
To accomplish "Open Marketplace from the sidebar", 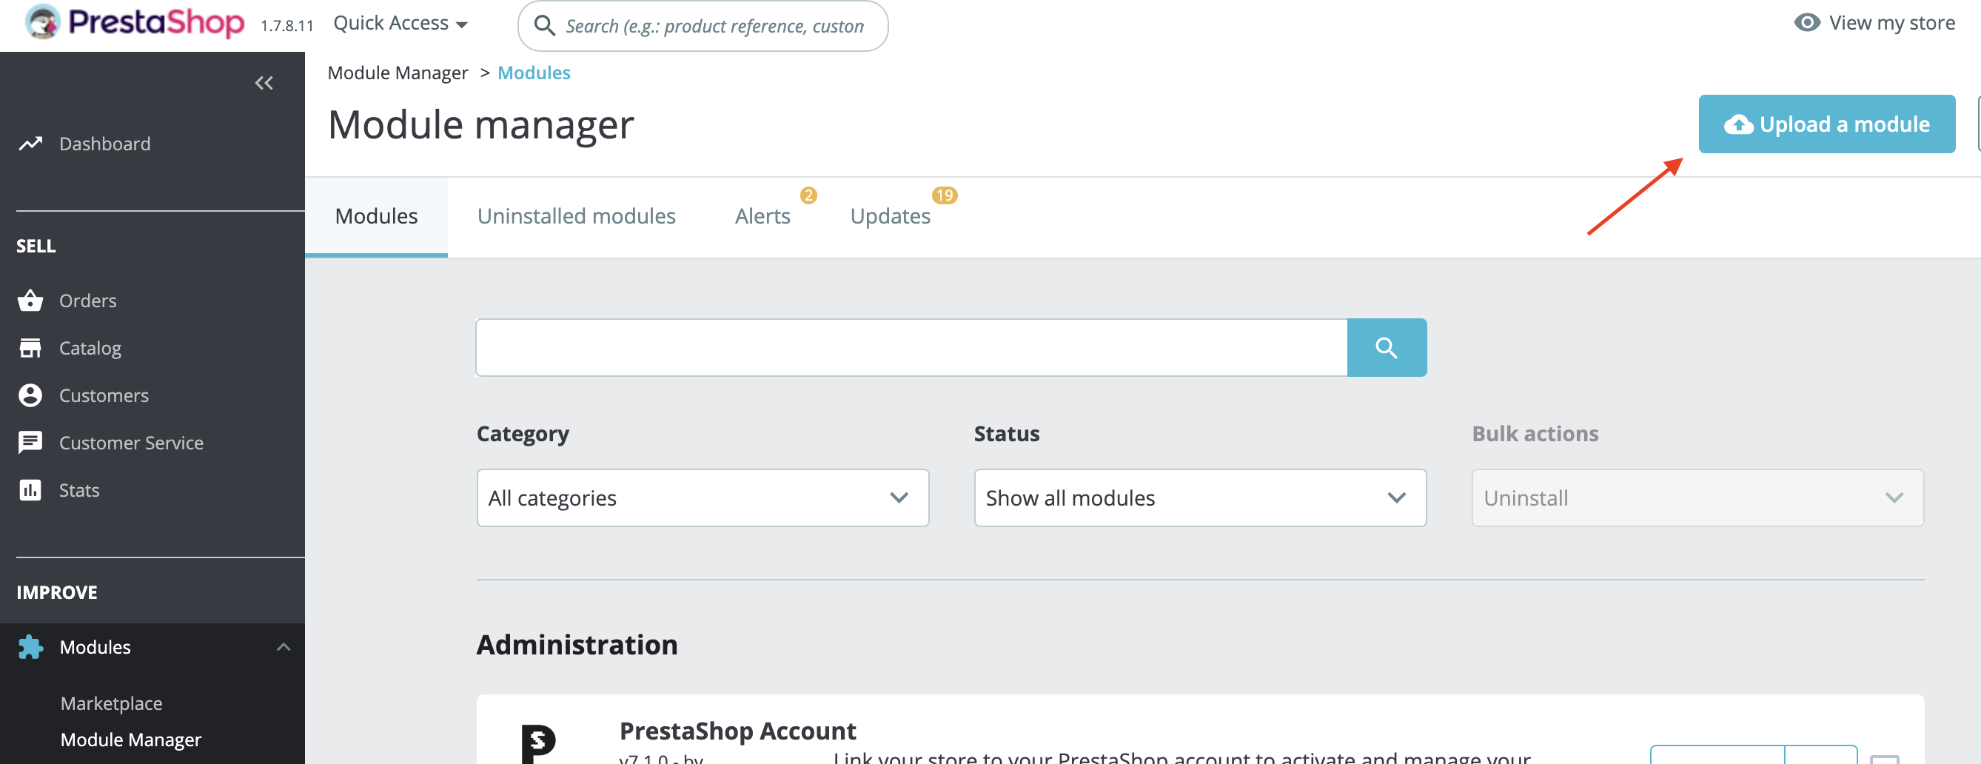I will [x=111, y=703].
